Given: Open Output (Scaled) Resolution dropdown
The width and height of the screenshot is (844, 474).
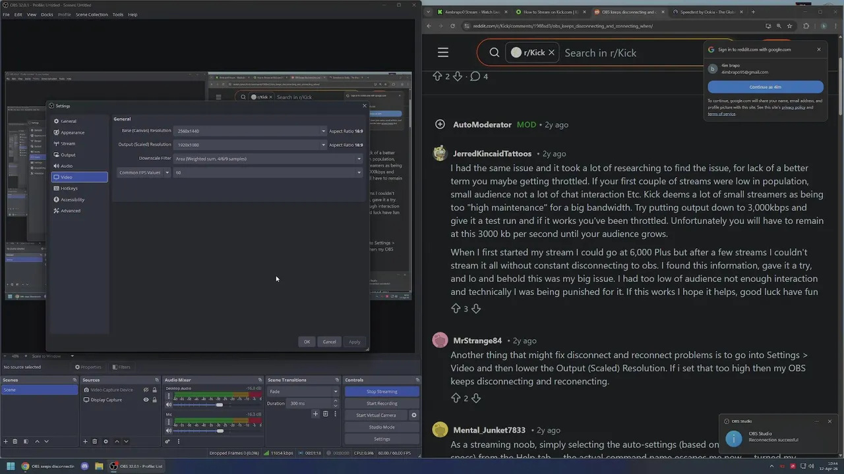Looking at the screenshot, I should [x=250, y=145].
